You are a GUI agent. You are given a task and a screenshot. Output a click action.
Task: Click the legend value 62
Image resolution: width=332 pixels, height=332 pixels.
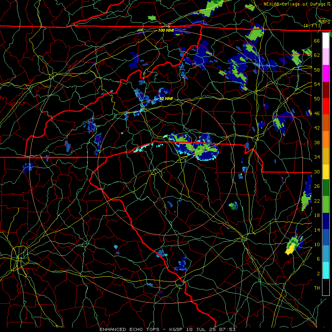pyautogui.click(x=317, y=55)
